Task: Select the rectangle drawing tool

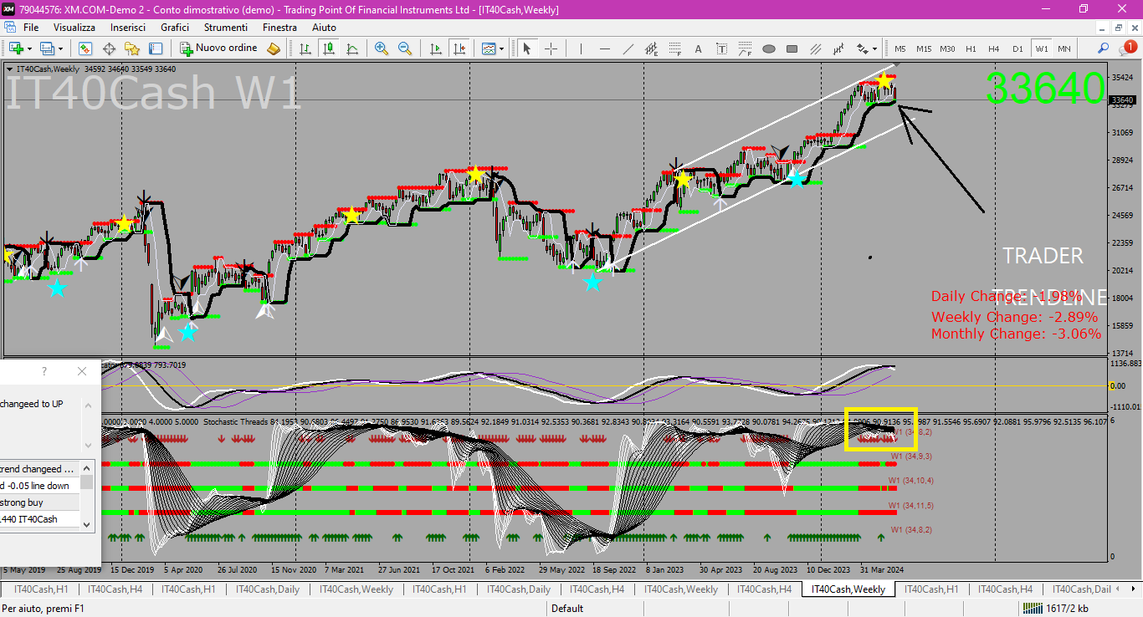Action: pos(792,48)
